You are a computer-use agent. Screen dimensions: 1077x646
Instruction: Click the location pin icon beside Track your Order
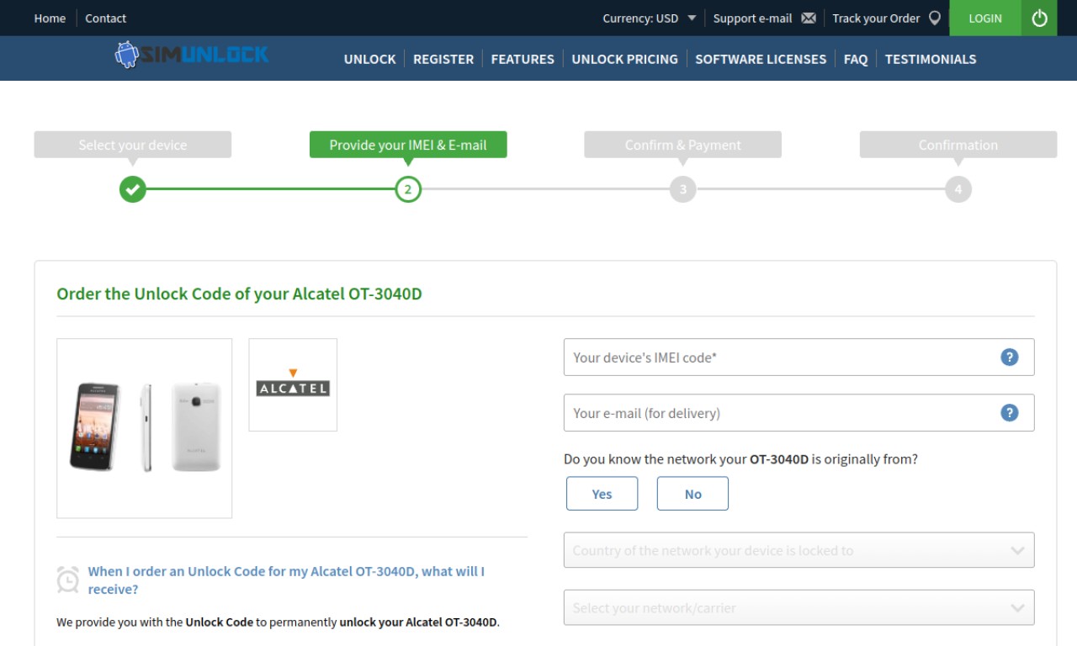coord(934,18)
